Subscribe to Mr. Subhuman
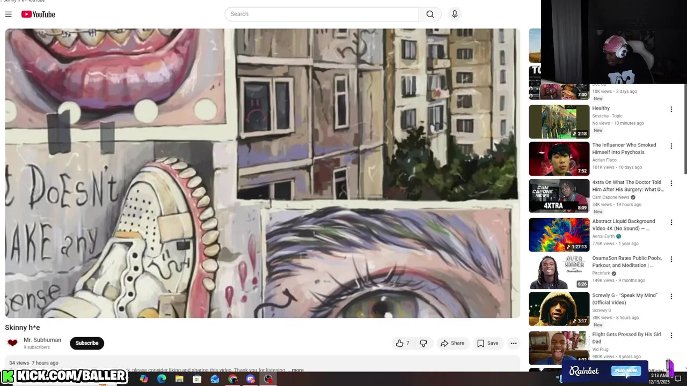Image resolution: width=687 pixels, height=386 pixels. click(87, 343)
